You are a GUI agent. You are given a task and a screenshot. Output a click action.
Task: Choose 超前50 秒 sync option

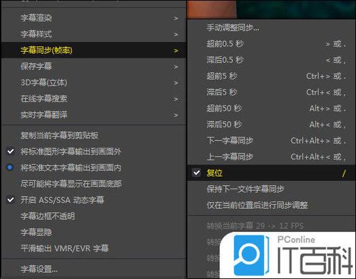tap(272, 108)
